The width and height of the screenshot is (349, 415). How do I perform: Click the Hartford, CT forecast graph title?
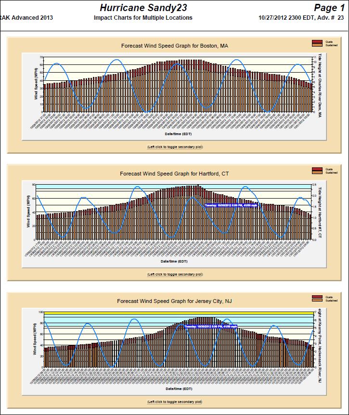pyautogui.click(x=174, y=173)
